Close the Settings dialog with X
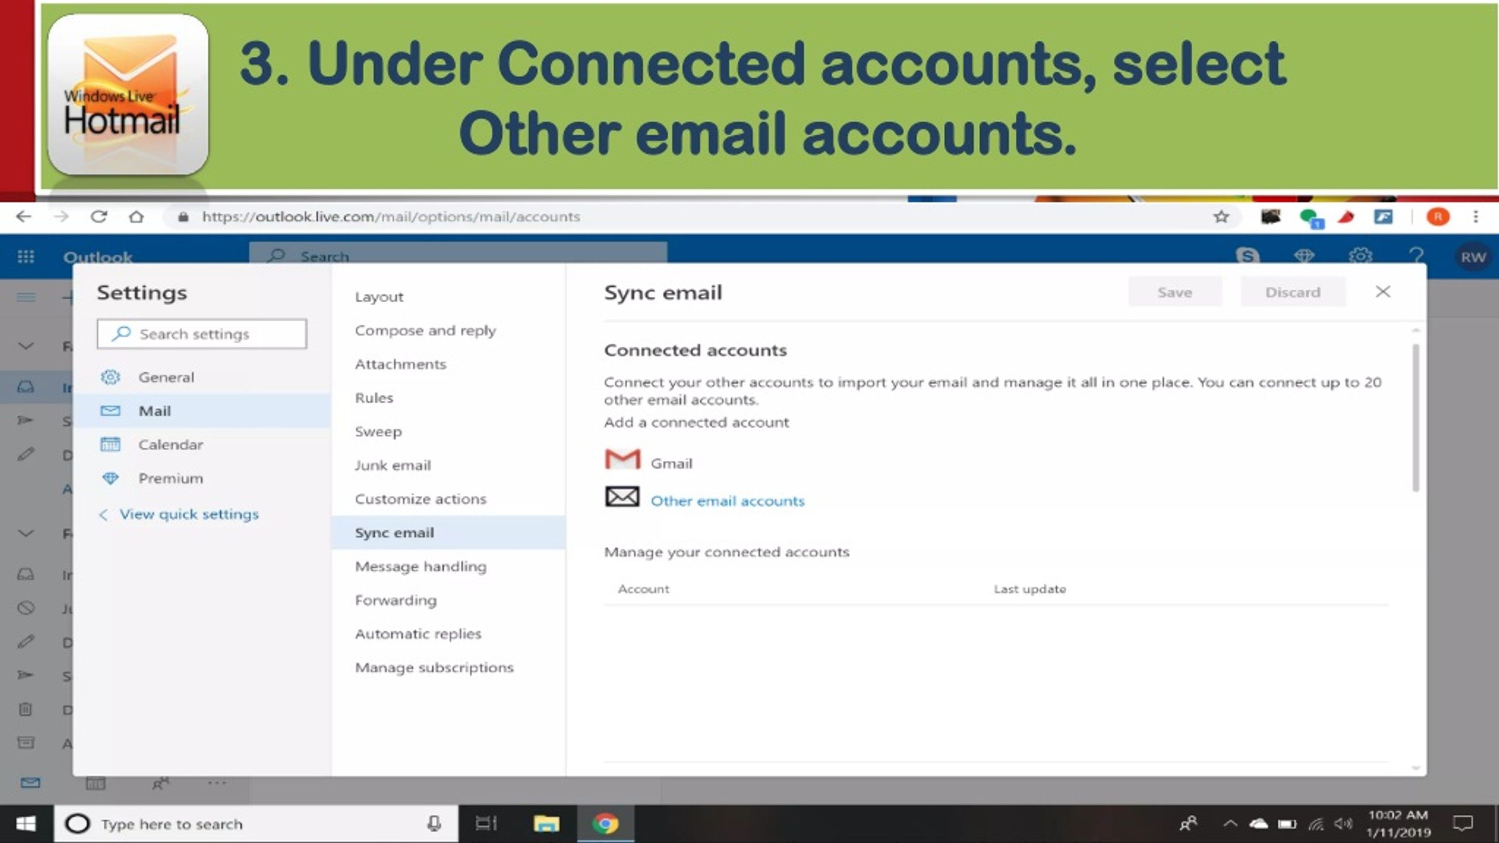Image resolution: width=1499 pixels, height=843 pixels. tap(1382, 292)
